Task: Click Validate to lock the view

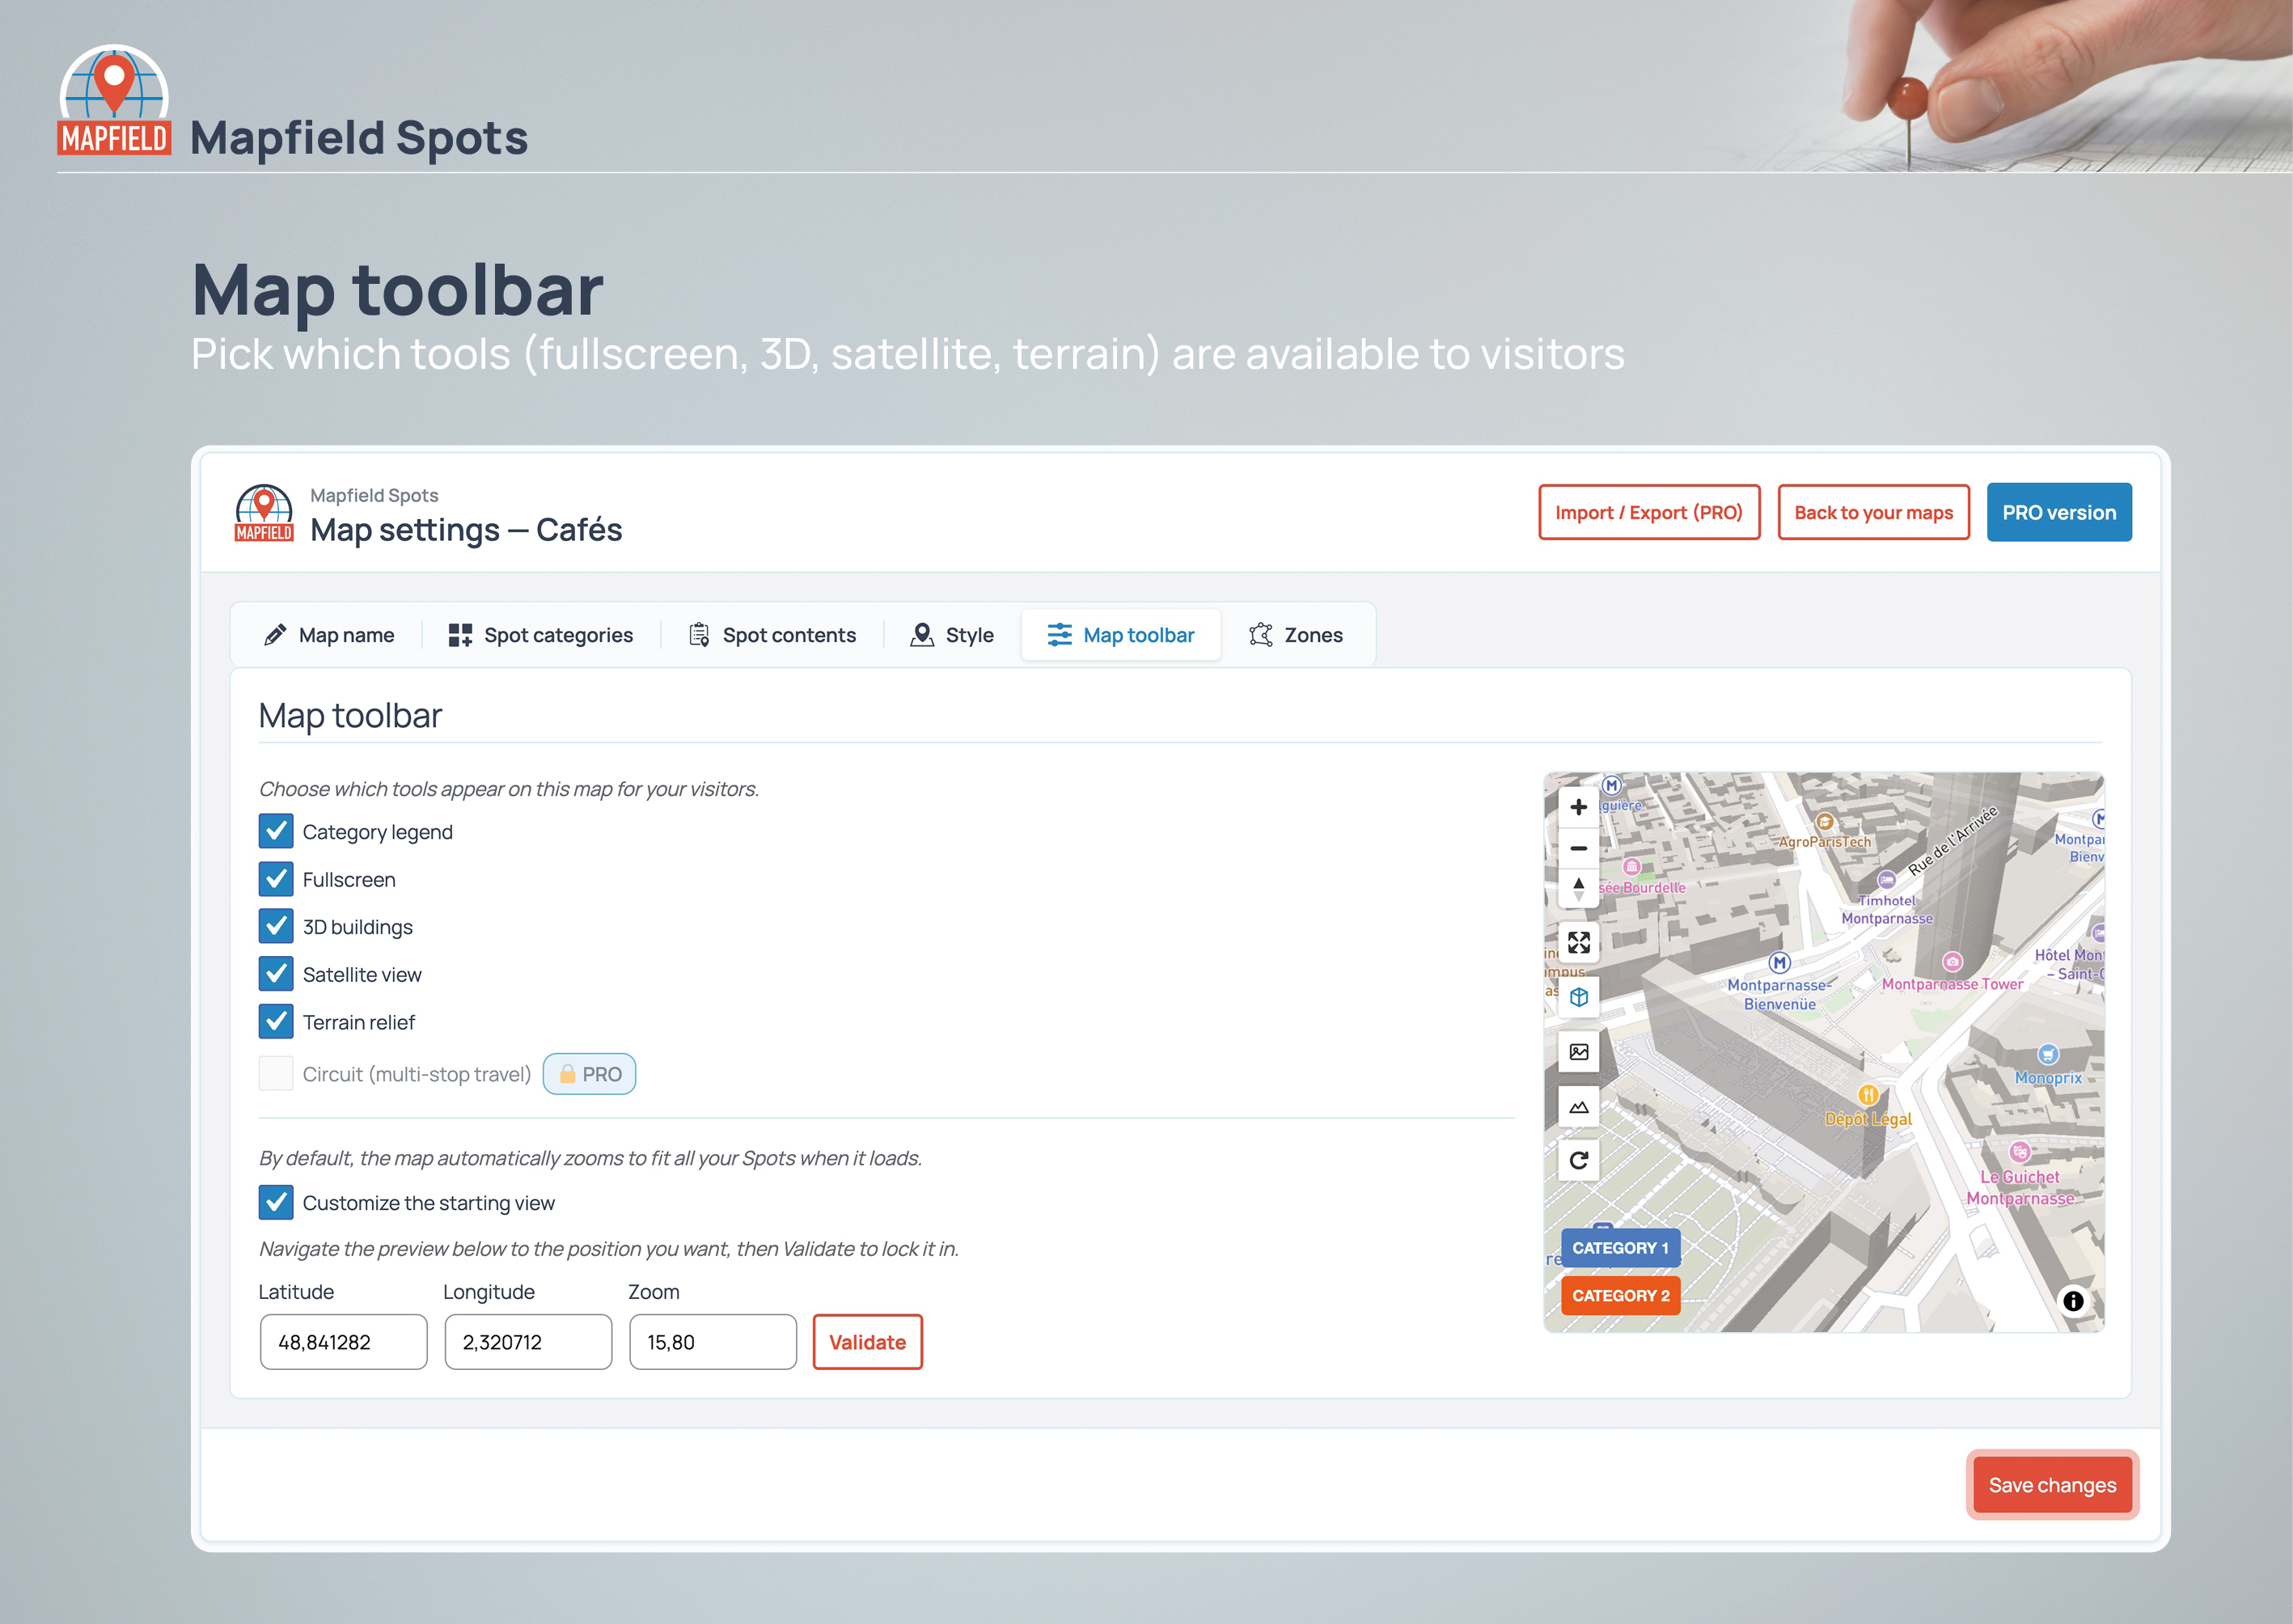Action: [867, 1342]
